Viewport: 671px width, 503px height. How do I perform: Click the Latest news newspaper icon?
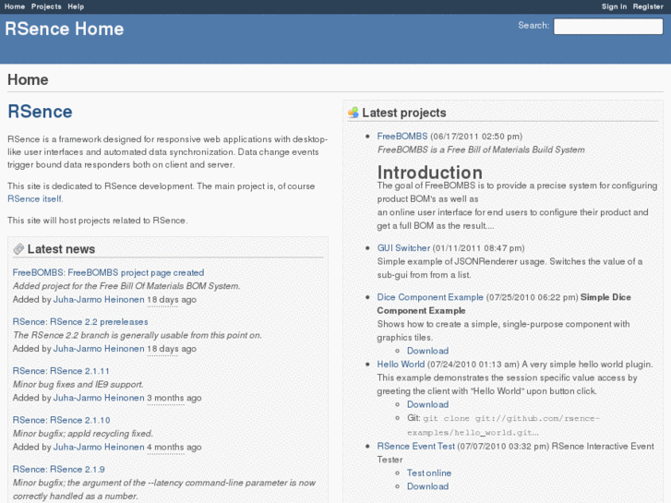pyautogui.click(x=18, y=249)
